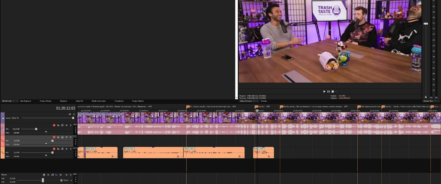
Task: Switch to the Transitions tab
Action: (x=119, y=101)
